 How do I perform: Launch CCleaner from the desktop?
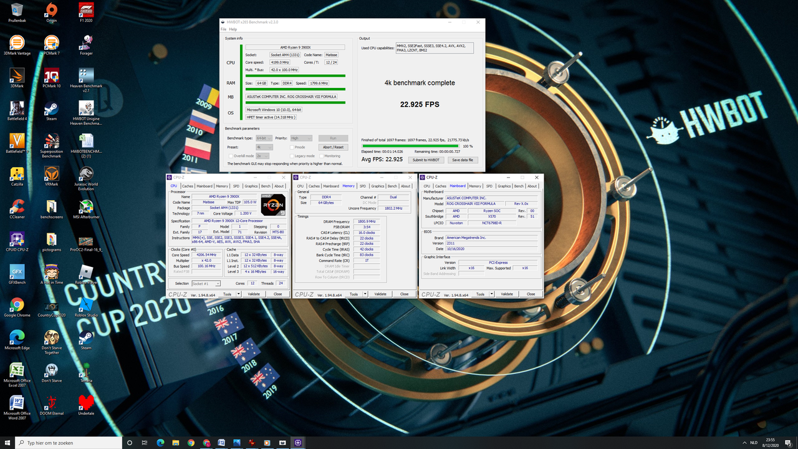pyautogui.click(x=17, y=210)
